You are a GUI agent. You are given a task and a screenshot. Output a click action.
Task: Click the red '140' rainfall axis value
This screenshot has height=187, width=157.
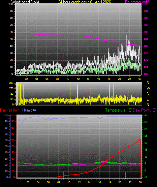pyautogui.click(x=12, y=134)
